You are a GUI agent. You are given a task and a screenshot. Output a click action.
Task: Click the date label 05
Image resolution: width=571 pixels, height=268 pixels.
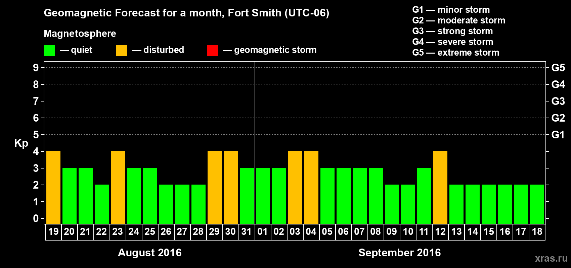click(x=327, y=231)
